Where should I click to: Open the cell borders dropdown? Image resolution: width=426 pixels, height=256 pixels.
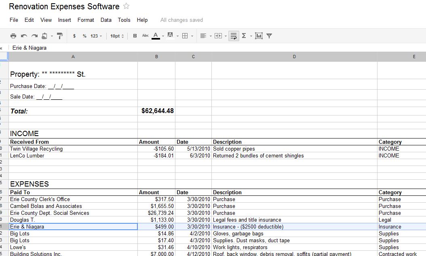(x=187, y=36)
